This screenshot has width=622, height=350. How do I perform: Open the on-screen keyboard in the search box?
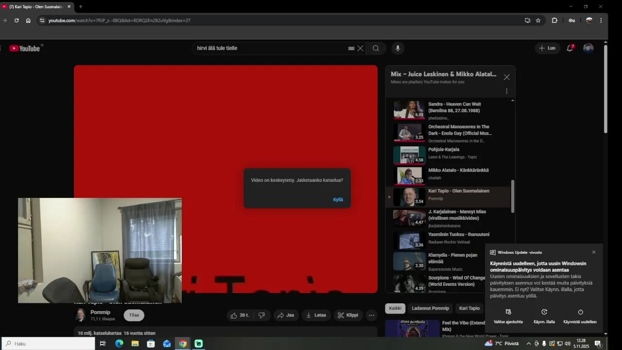pyautogui.click(x=351, y=48)
